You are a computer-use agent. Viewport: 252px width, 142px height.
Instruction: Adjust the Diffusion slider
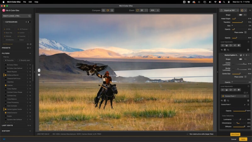coord(244,127)
